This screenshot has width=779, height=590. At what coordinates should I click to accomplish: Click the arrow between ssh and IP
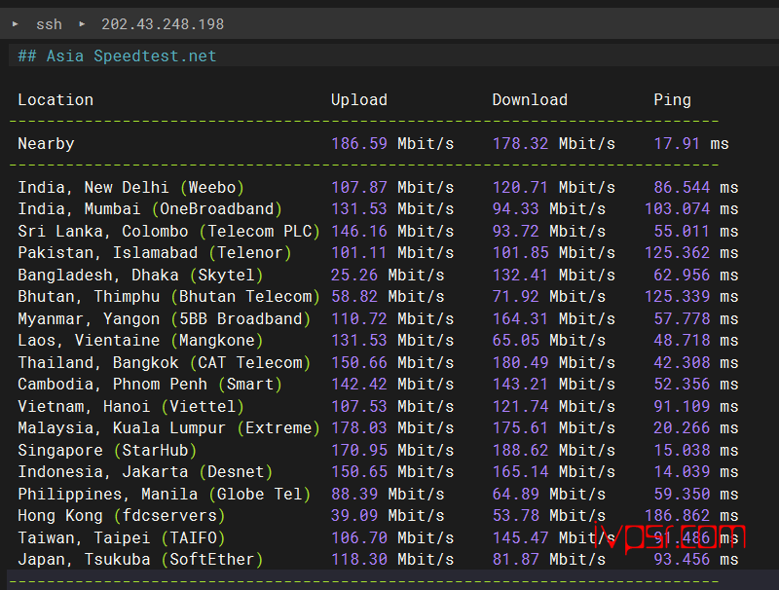[x=82, y=23]
